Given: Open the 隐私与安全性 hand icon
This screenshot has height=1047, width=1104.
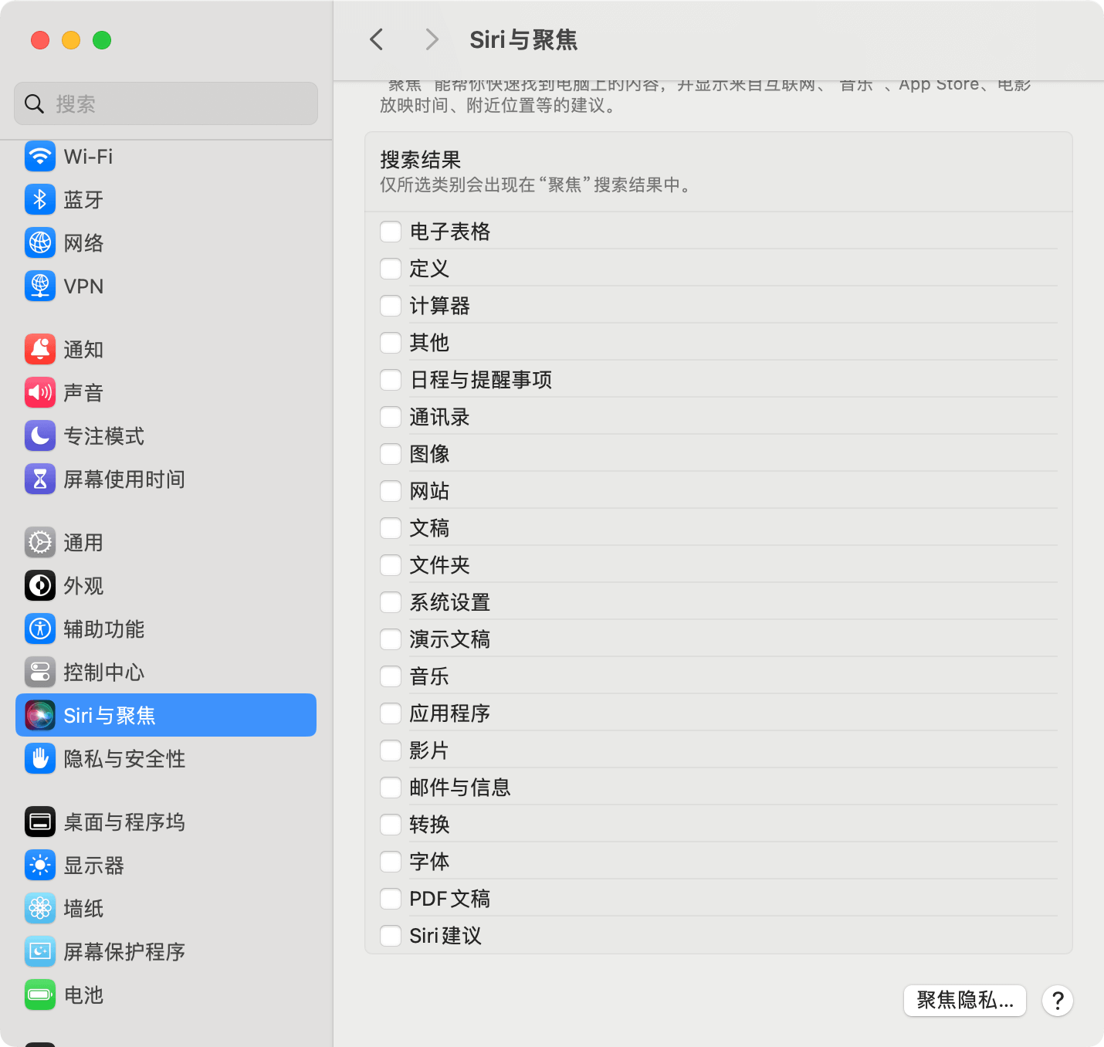Looking at the screenshot, I should [x=40, y=759].
